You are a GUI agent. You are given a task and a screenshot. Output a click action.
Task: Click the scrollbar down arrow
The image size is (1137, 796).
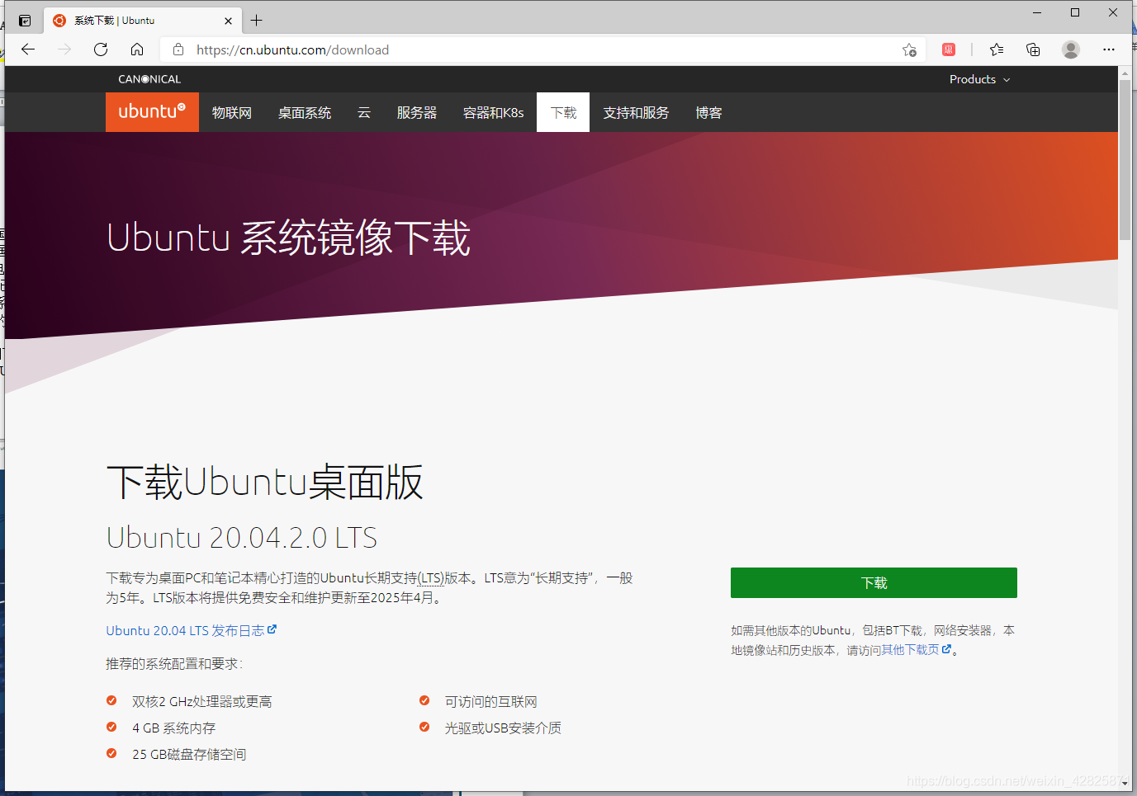coord(1125,784)
